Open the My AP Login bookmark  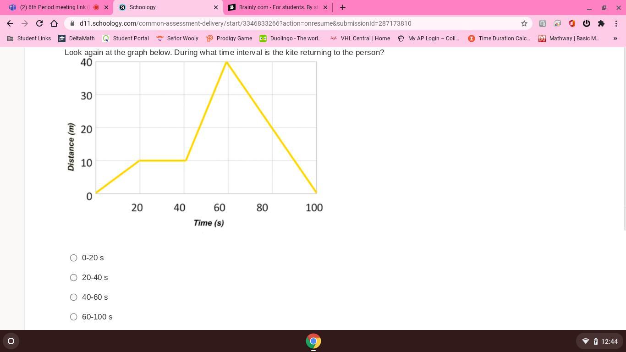coord(428,38)
